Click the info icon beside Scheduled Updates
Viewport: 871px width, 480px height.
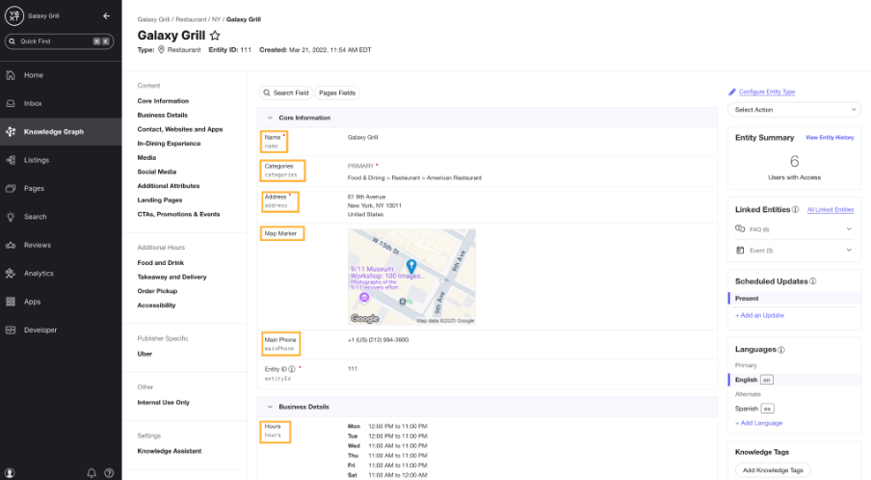point(813,281)
